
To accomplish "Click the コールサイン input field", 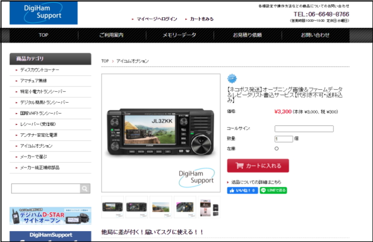I will (x=304, y=129).
